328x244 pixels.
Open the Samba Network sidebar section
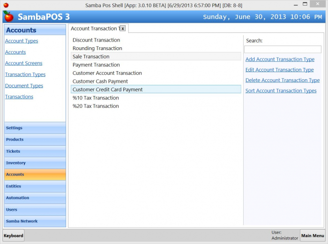35,221
